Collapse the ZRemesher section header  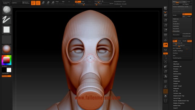pyautogui.click(x=176, y=31)
